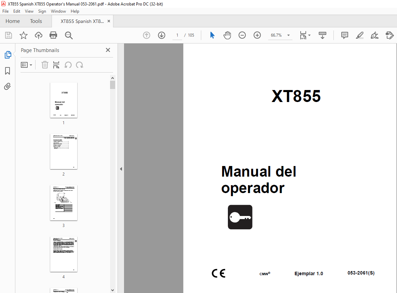The image size is (397, 293).
Task: Open the zoom level dropdown
Action: (x=288, y=35)
